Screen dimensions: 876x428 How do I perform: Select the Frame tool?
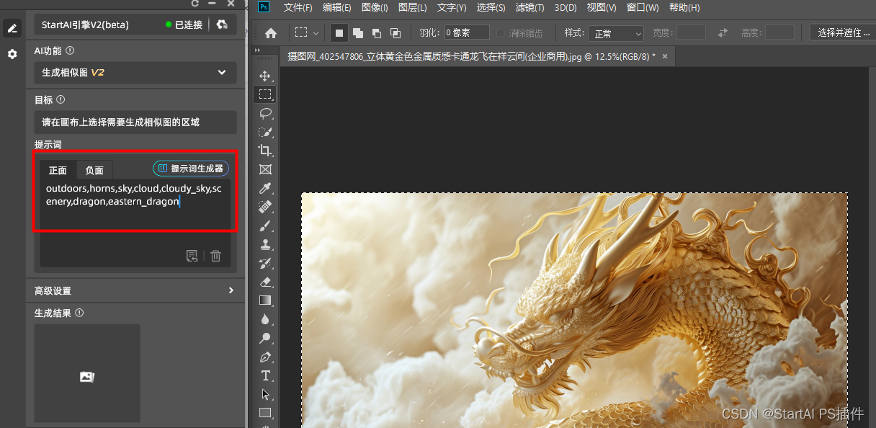tap(265, 169)
